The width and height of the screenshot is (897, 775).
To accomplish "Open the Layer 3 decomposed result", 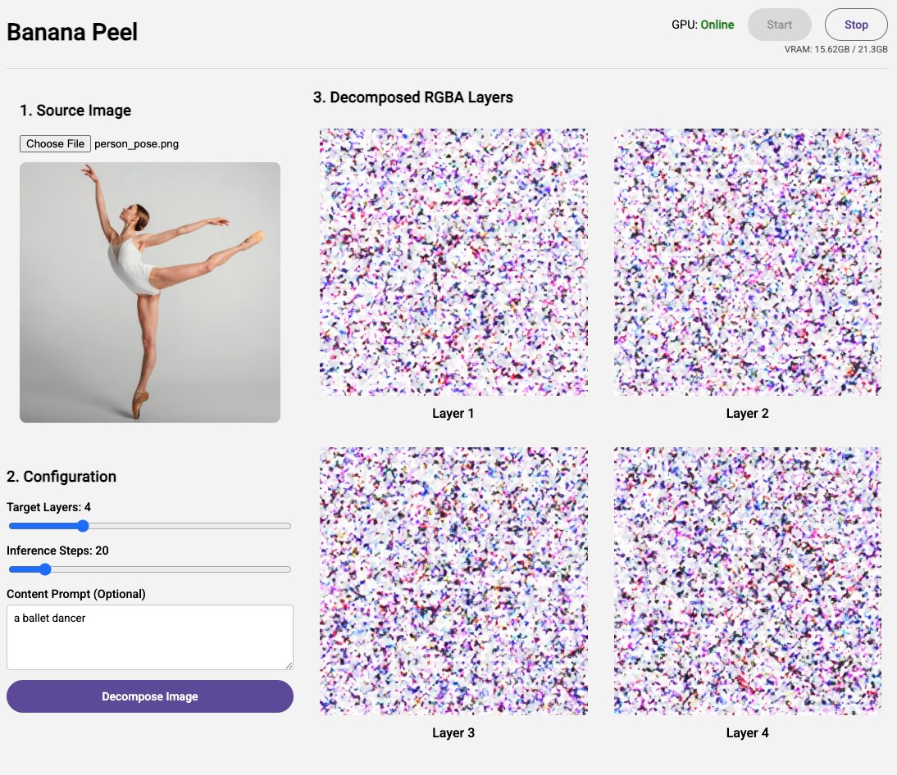I will (x=453, y=580).
